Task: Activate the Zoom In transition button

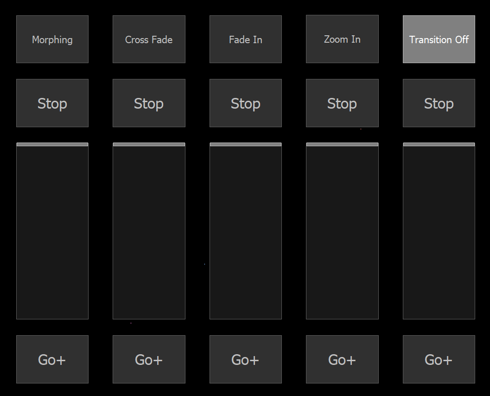Action: tap(342, 39)
